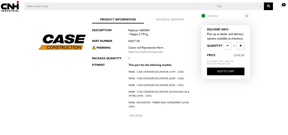Click the Case Construction brand logo
The height and width of the screenshot is (135, 288).
point(62,42)
